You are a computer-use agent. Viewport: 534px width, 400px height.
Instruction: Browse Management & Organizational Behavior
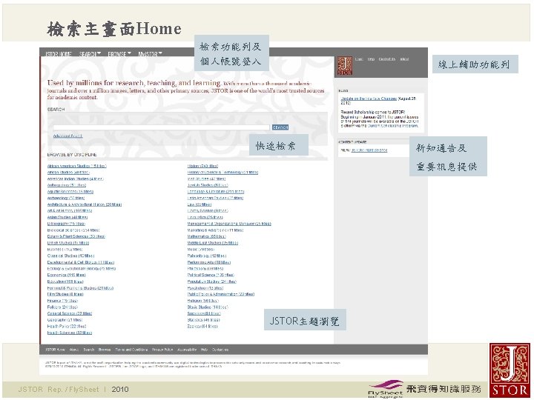click(x=229, y=224)
